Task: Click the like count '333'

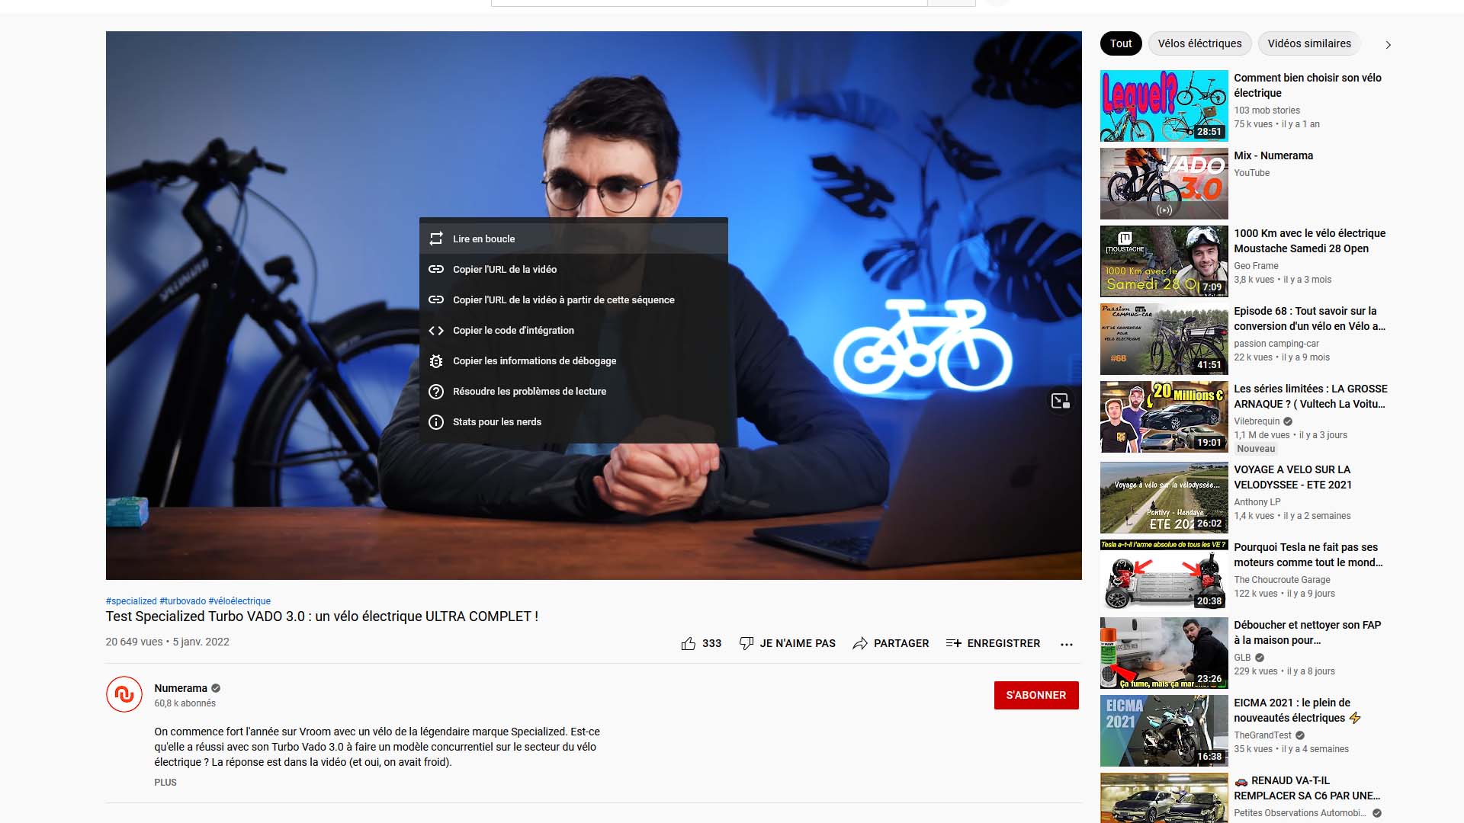Action: (x=711, y=643)
